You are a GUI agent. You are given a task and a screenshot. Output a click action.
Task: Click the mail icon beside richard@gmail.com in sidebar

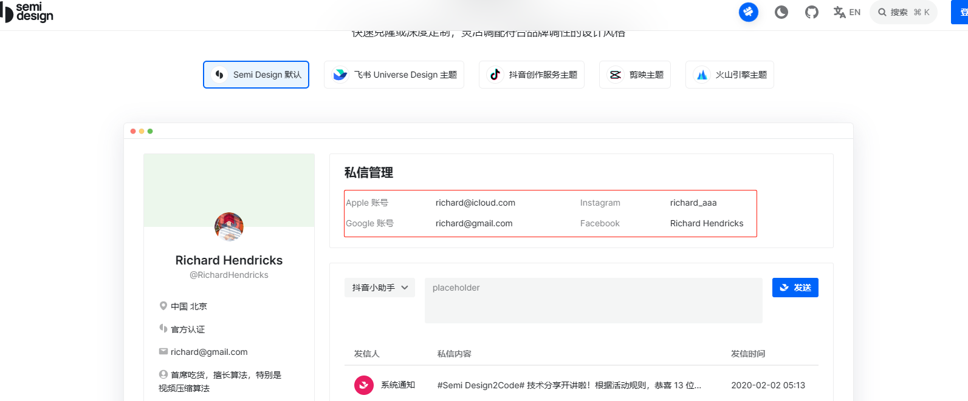coord(163,351)
